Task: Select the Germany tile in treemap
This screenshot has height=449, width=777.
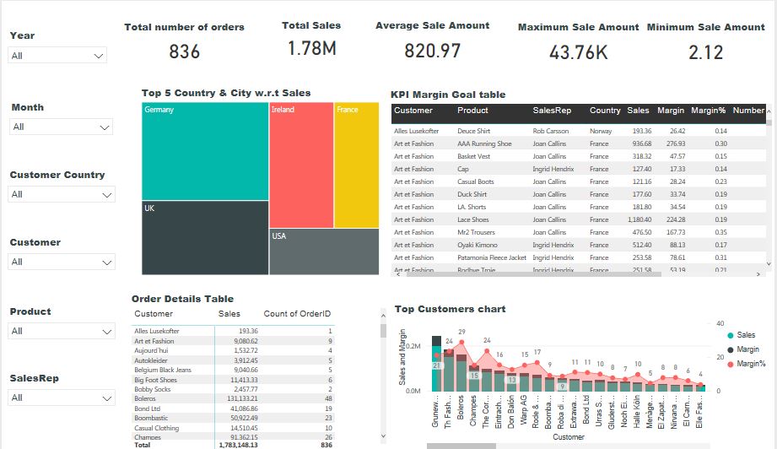Action: coord(205,151)
